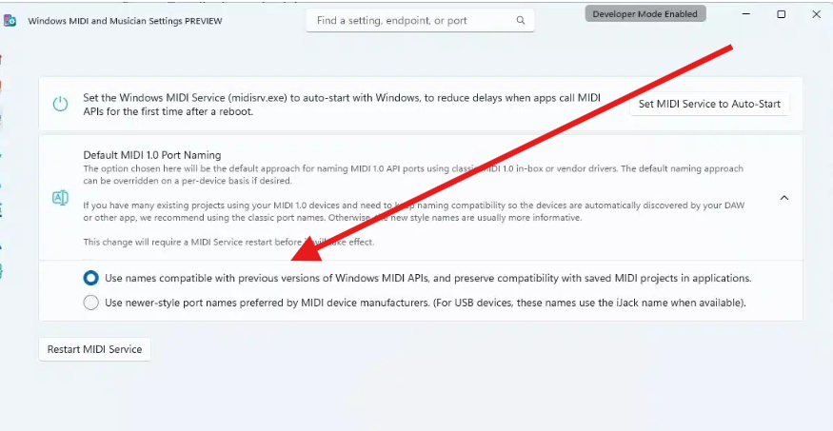Click the Default MIDI 1.0 Port Naming heading
Screen dimensions: 833x431
coord(152,155)
